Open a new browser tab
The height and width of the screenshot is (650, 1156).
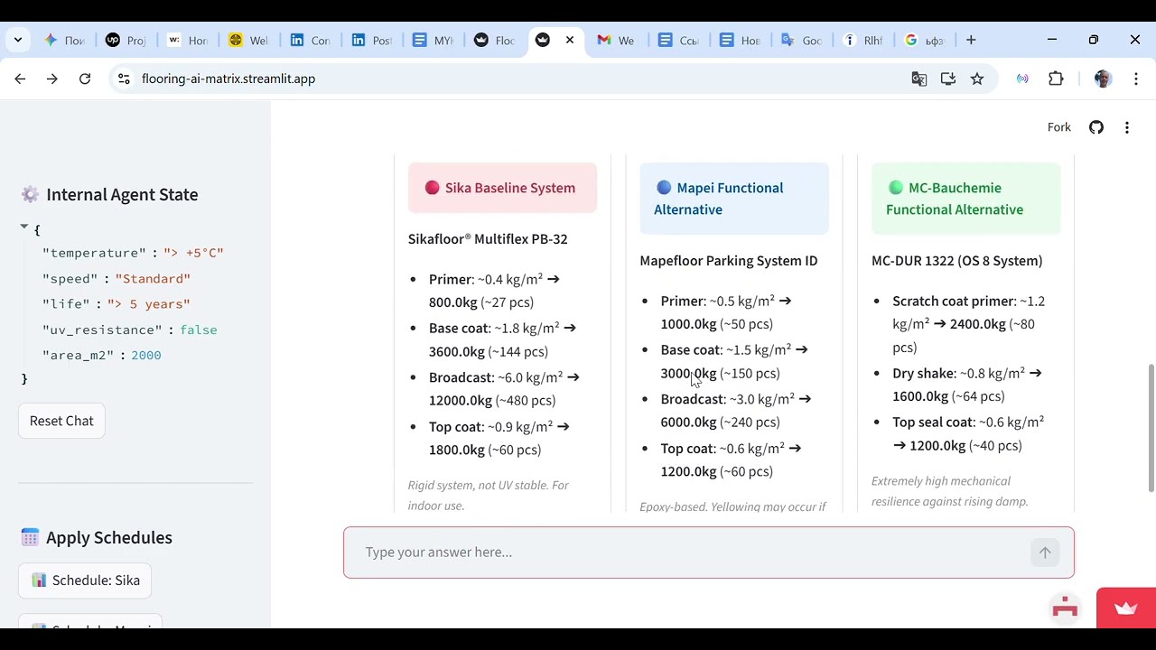click(x=971, y=40)
